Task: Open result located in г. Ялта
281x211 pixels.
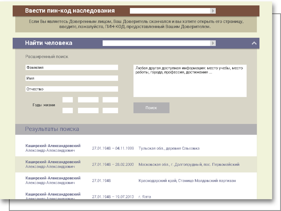Action: [136, 194]
